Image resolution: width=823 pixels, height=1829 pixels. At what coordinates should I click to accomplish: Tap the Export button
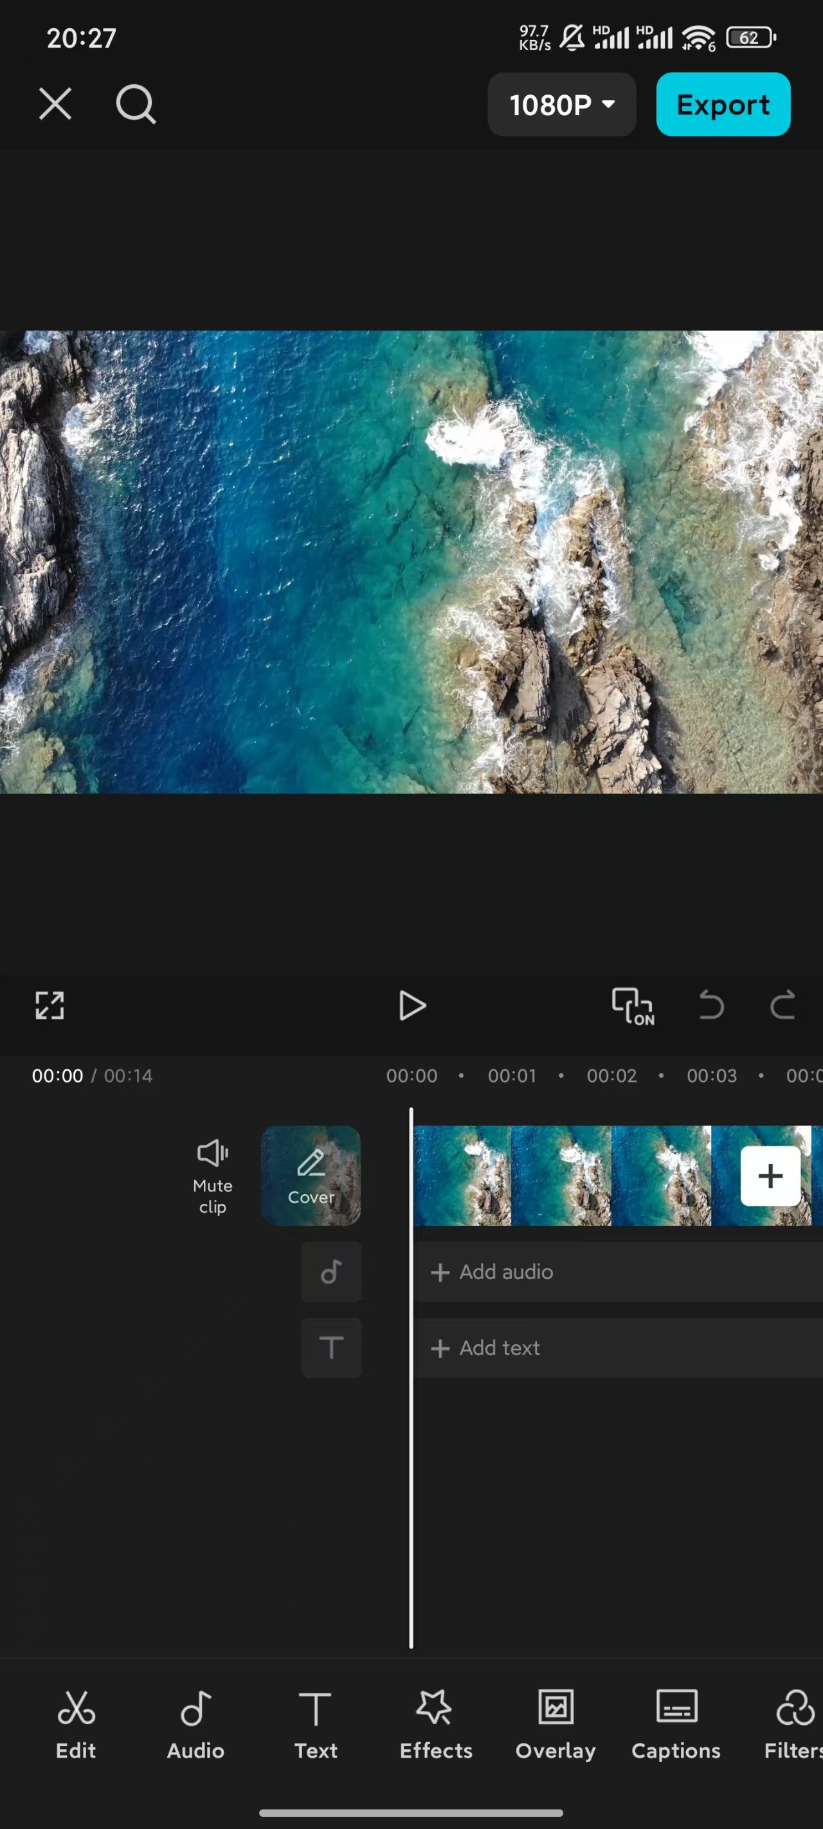tap(723, 104)
